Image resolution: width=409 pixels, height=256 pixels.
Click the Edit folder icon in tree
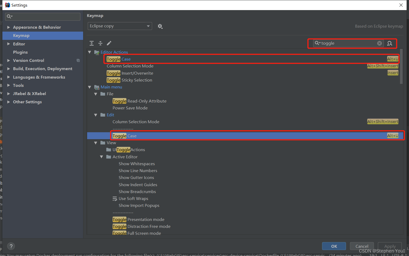pos(103,115)
